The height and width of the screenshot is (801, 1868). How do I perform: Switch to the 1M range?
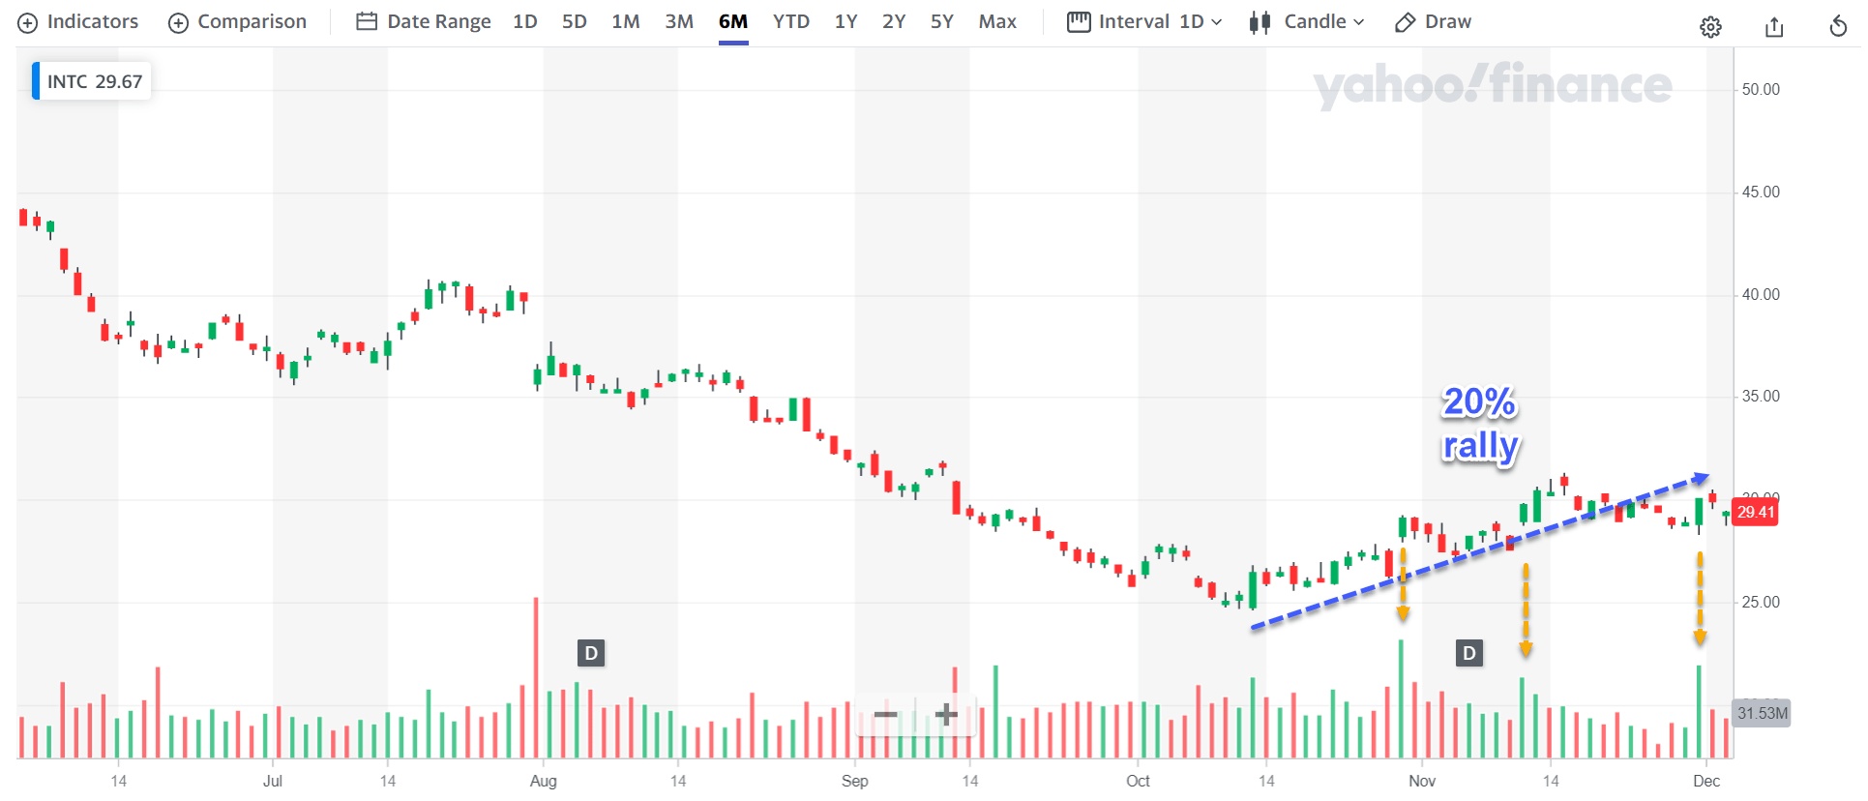point(626,21)
